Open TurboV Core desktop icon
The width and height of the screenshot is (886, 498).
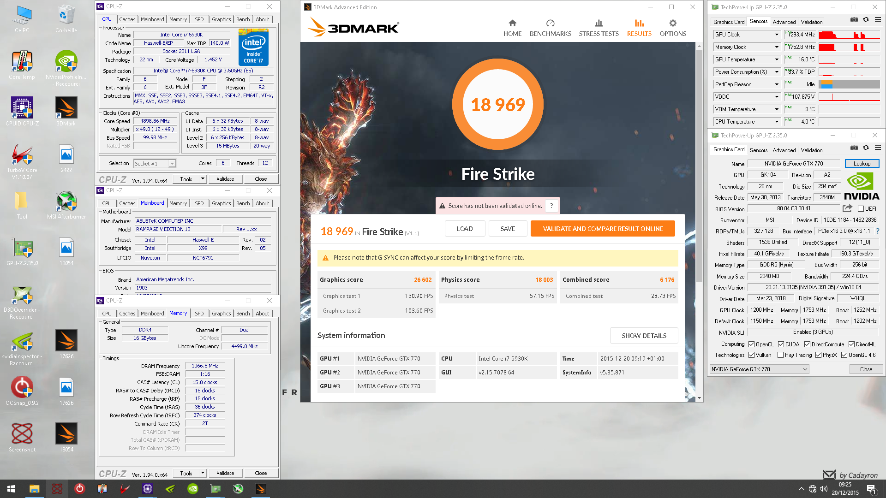coord(22,161)
